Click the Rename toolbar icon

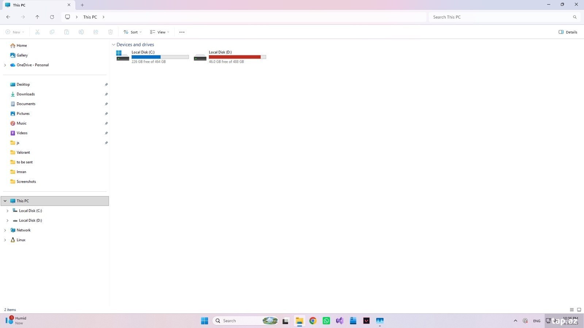coord(81,32)
